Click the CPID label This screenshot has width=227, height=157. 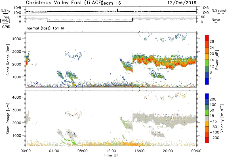(x=6, y=27)
